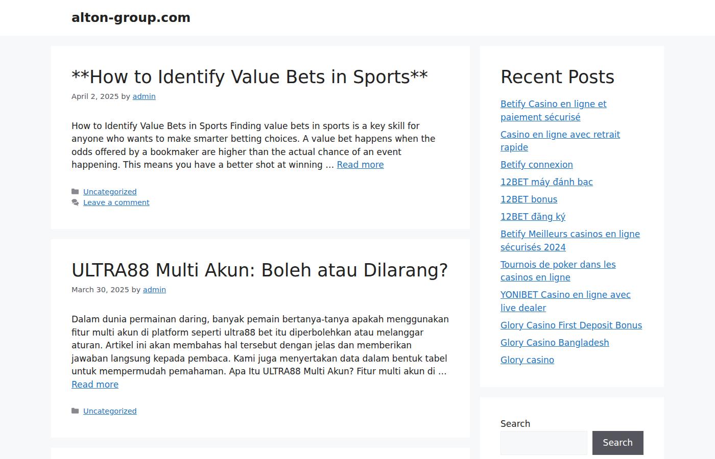Open 'Betify Meilleurs casinos en ligne sécurisés 2024'
This screenshot has width=715, height=459.
tap(570, 241)
